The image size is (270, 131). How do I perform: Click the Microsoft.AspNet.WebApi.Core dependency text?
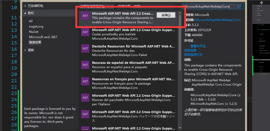(215, 97)
